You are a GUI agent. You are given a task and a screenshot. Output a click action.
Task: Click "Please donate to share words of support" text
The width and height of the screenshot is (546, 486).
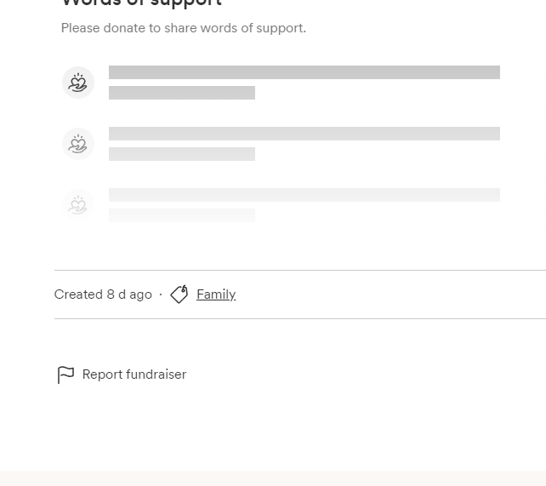pos(184,28)
